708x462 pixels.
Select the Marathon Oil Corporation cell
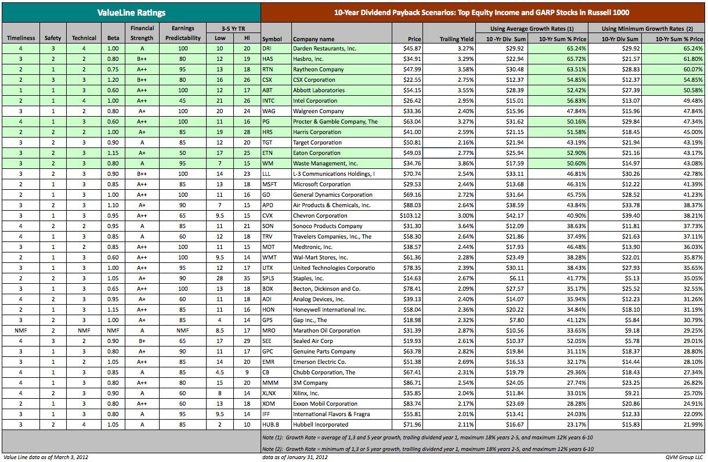tap(342, 331)
